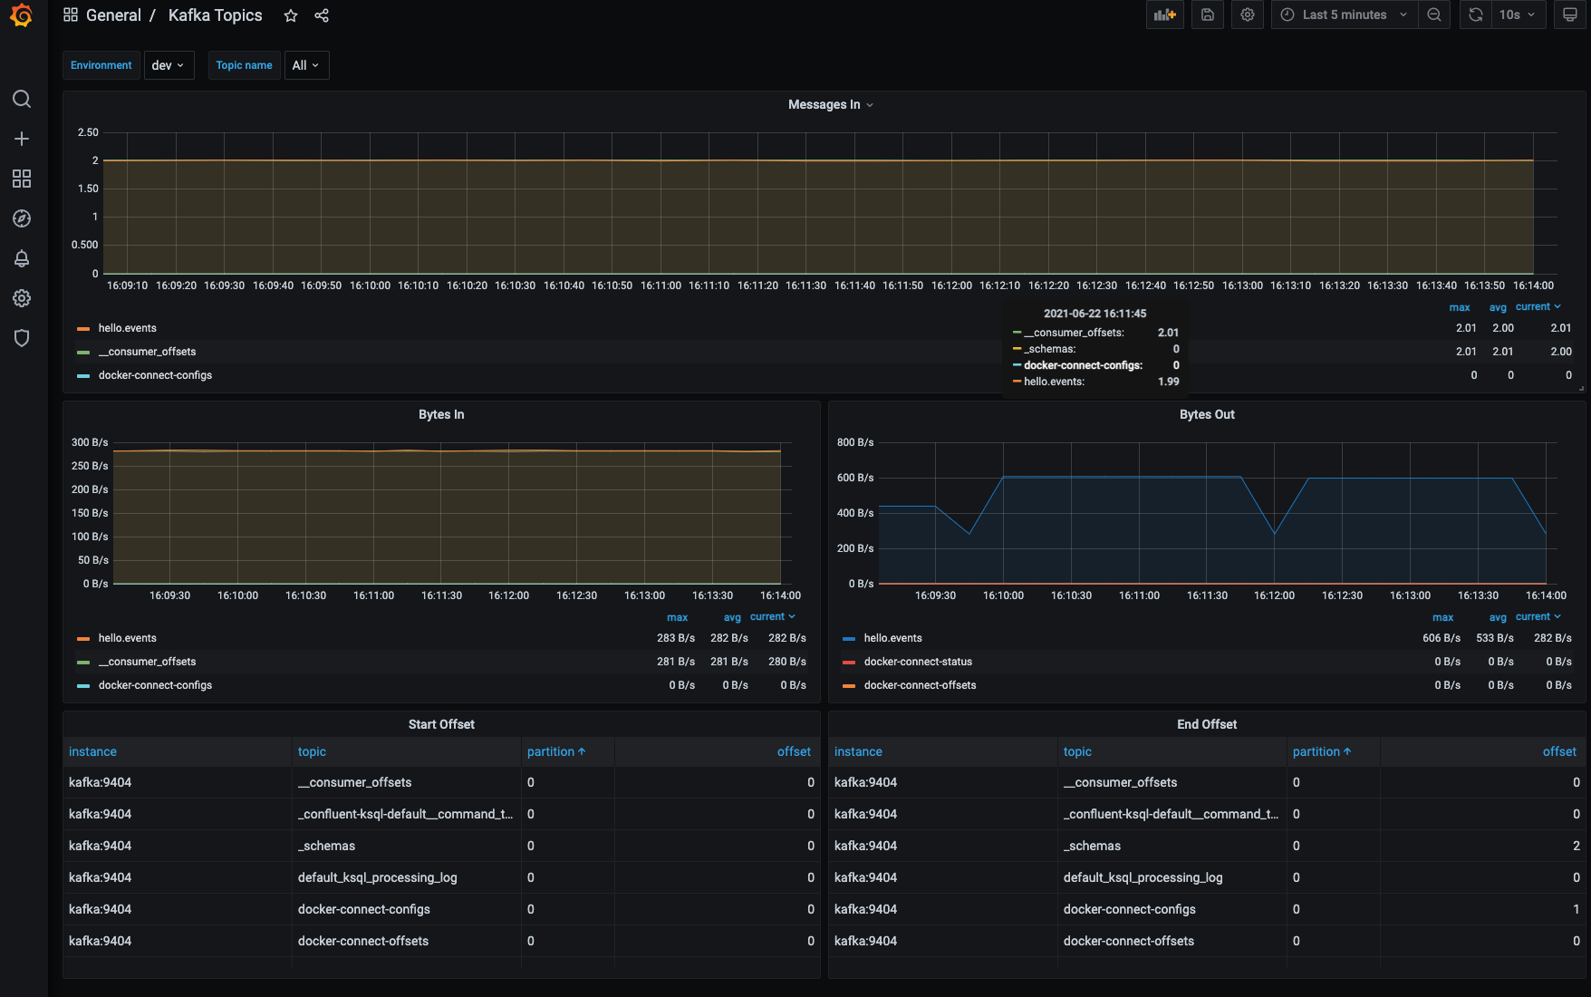
Task: Share the dashboard via share icon
Action: click(322, 15)
